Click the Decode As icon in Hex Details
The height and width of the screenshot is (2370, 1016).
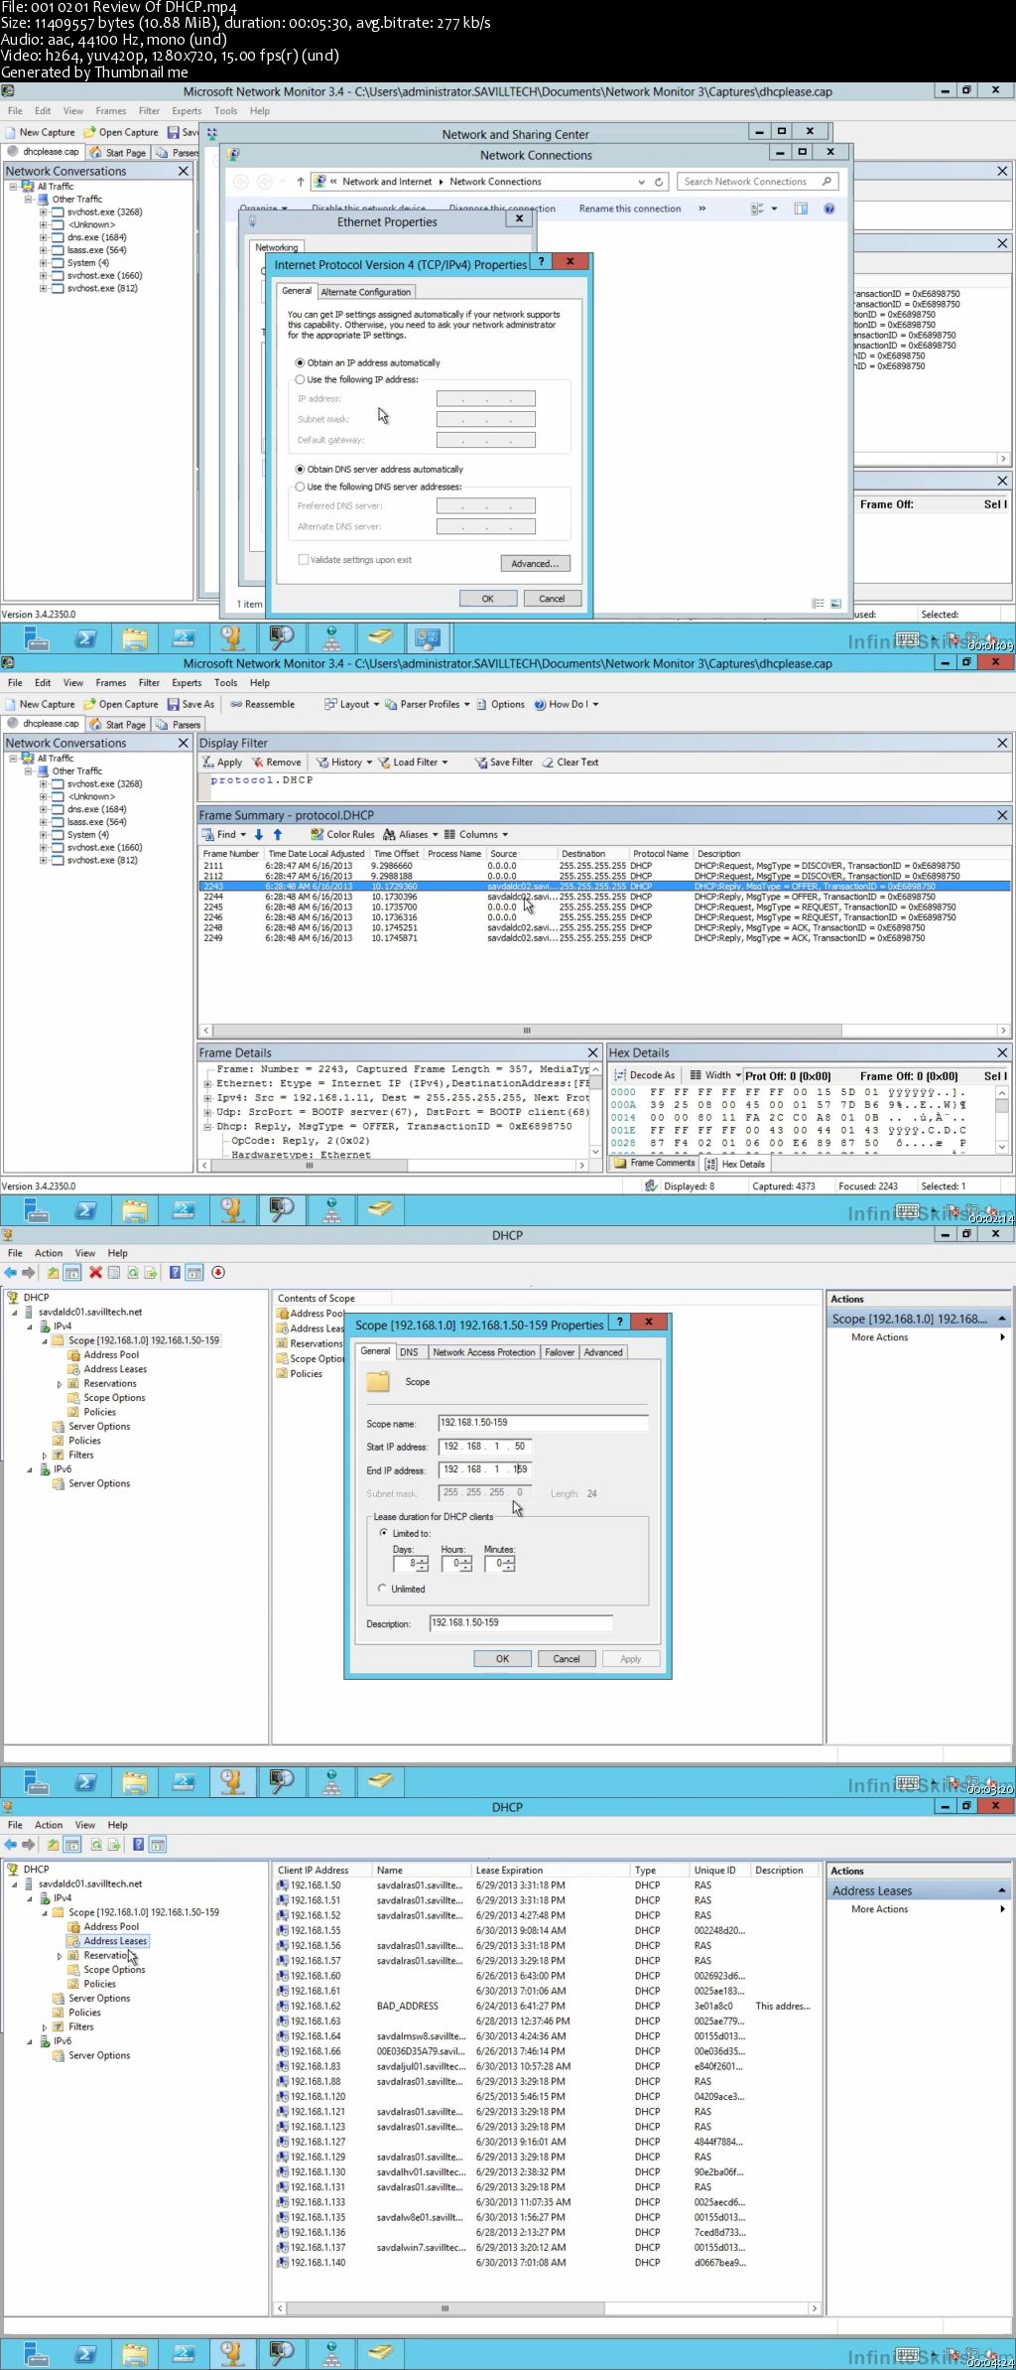(620, 1075)
